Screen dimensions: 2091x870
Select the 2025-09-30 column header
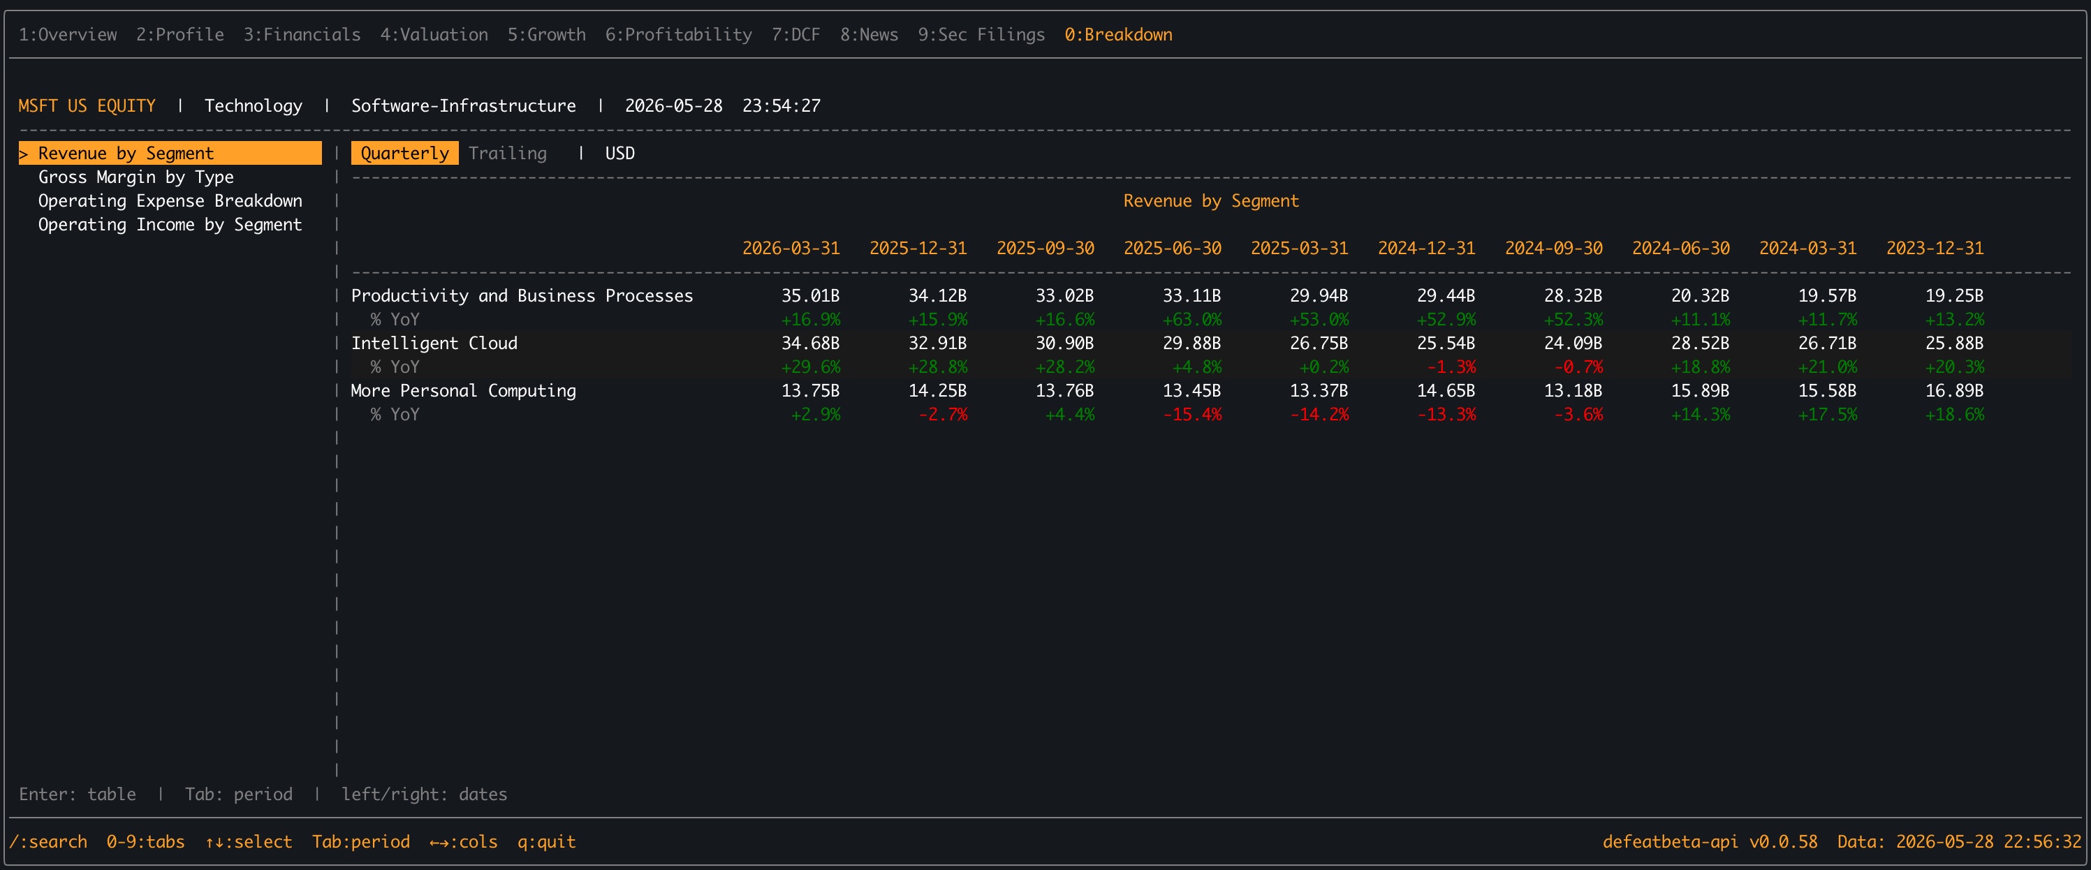tap(1045, 249)
